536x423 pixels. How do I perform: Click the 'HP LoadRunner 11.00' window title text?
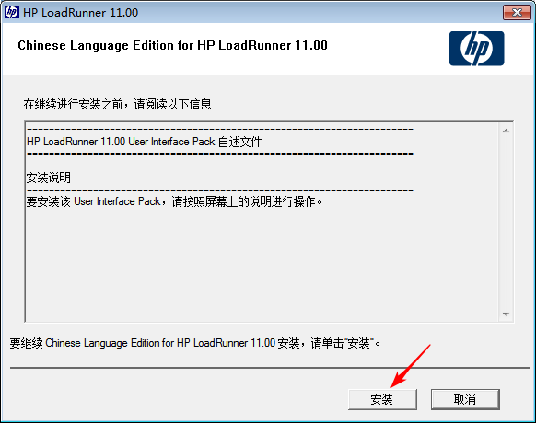tap(81, 13)
